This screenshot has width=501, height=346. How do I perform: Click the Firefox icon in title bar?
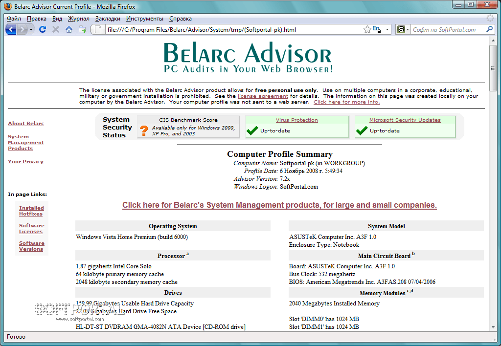coord(8,6)
